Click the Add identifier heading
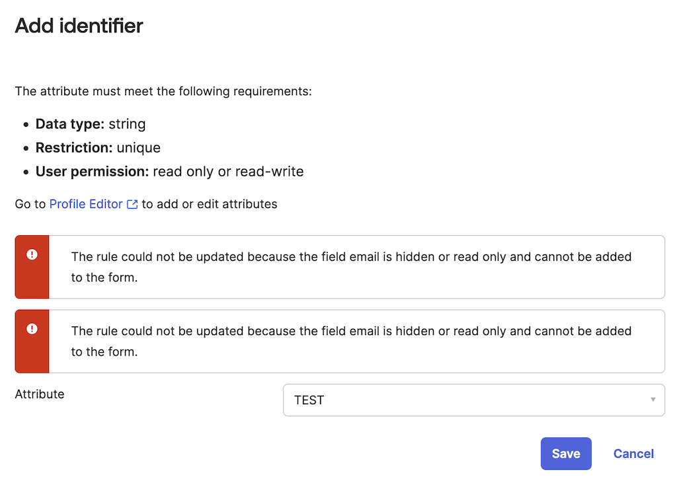 [x=78, y=26]
